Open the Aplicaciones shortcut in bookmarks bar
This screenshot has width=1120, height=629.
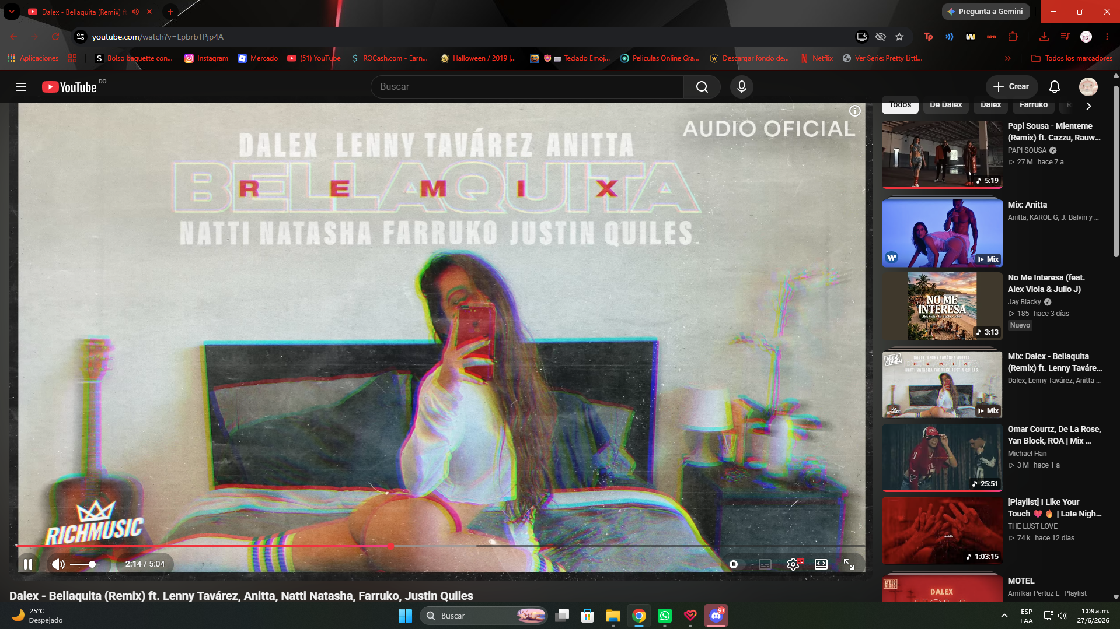[33, 58]
